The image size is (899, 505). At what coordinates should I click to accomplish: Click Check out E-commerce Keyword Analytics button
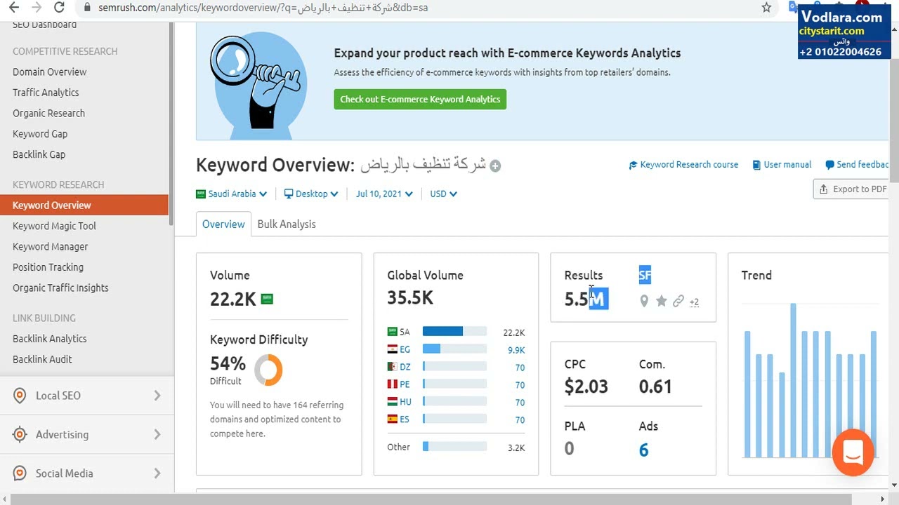(420, 99)
